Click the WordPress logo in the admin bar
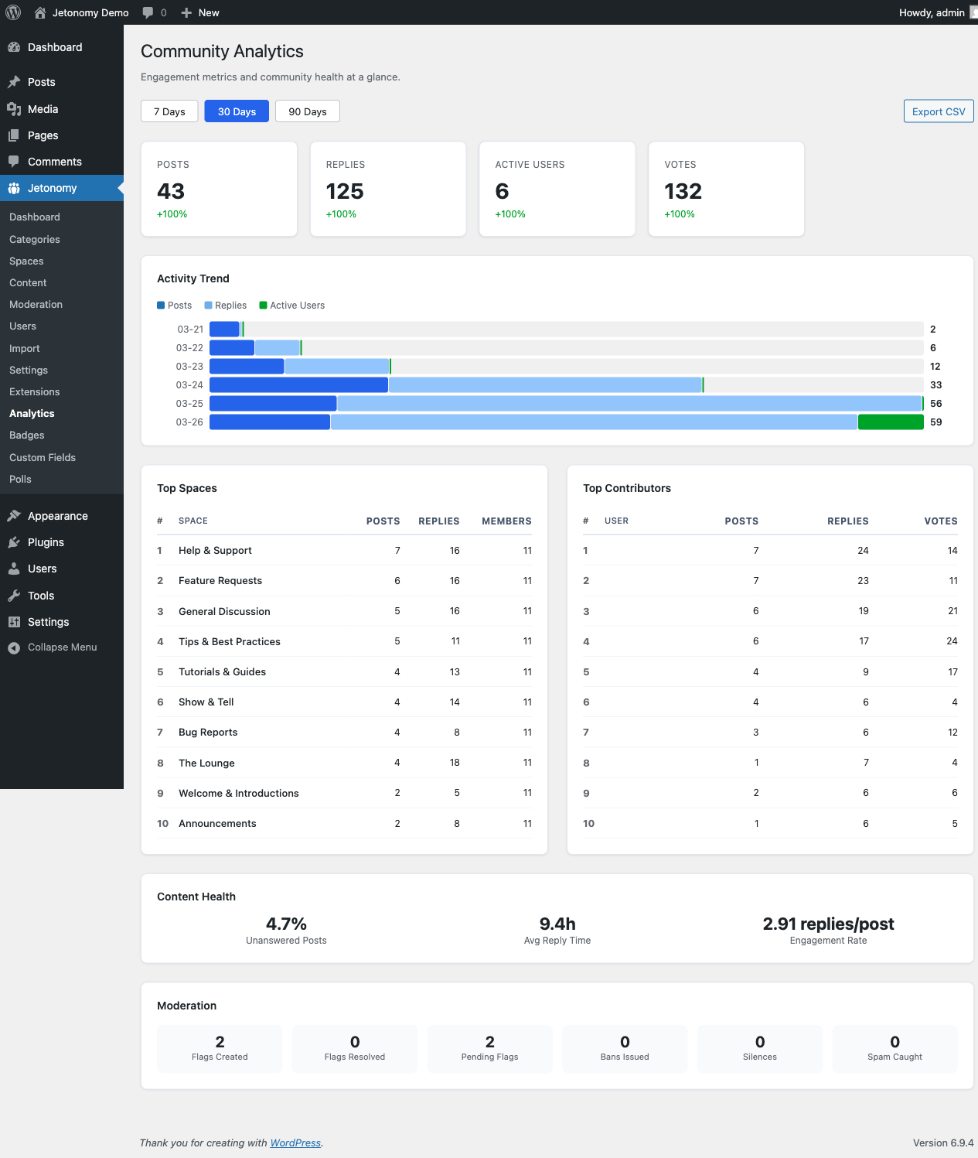 (12, 12)
